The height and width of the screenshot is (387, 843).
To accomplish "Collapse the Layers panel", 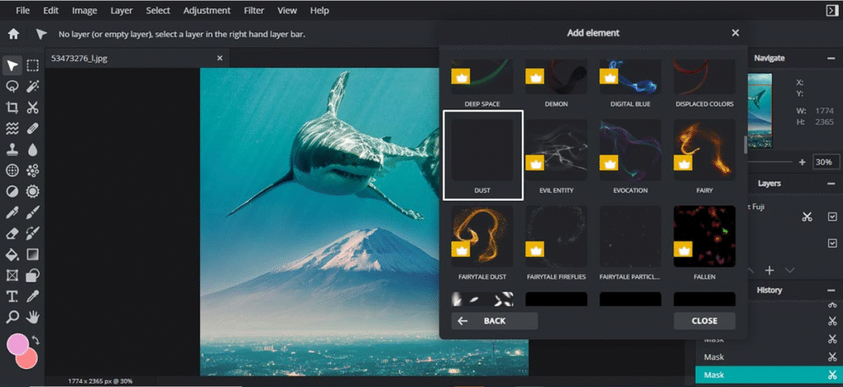I will [831, 184].
